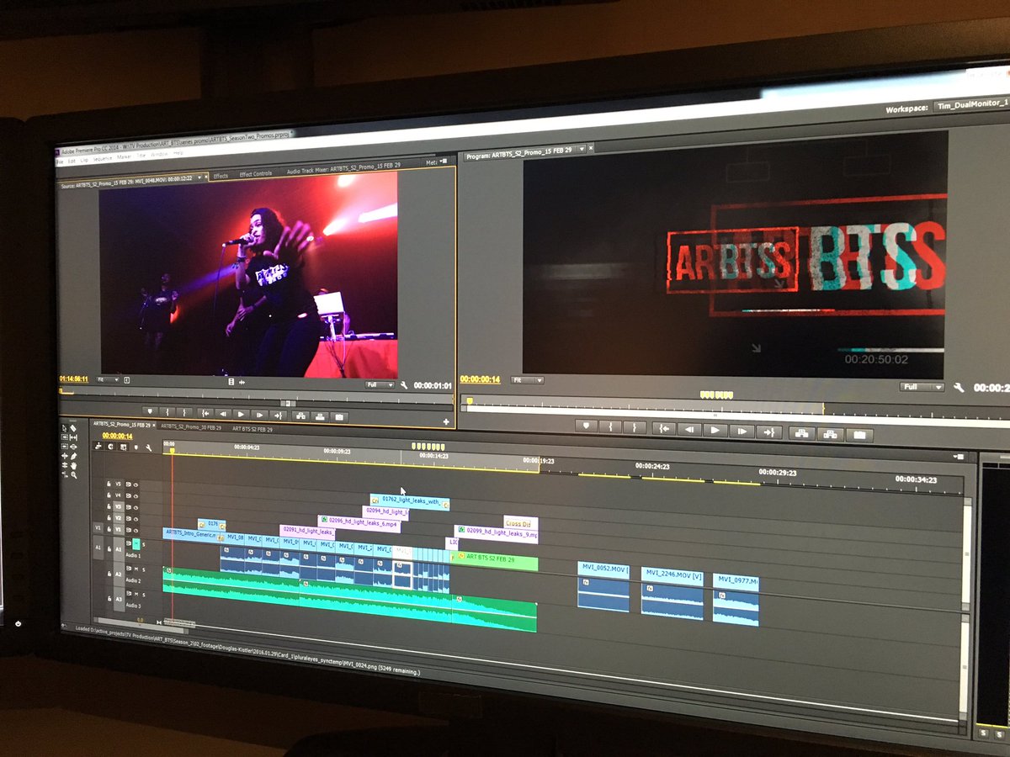Click Insert button in Source monitor
Image resolution: width=1010 pixels, height=757 pixels.
[300, 416]
